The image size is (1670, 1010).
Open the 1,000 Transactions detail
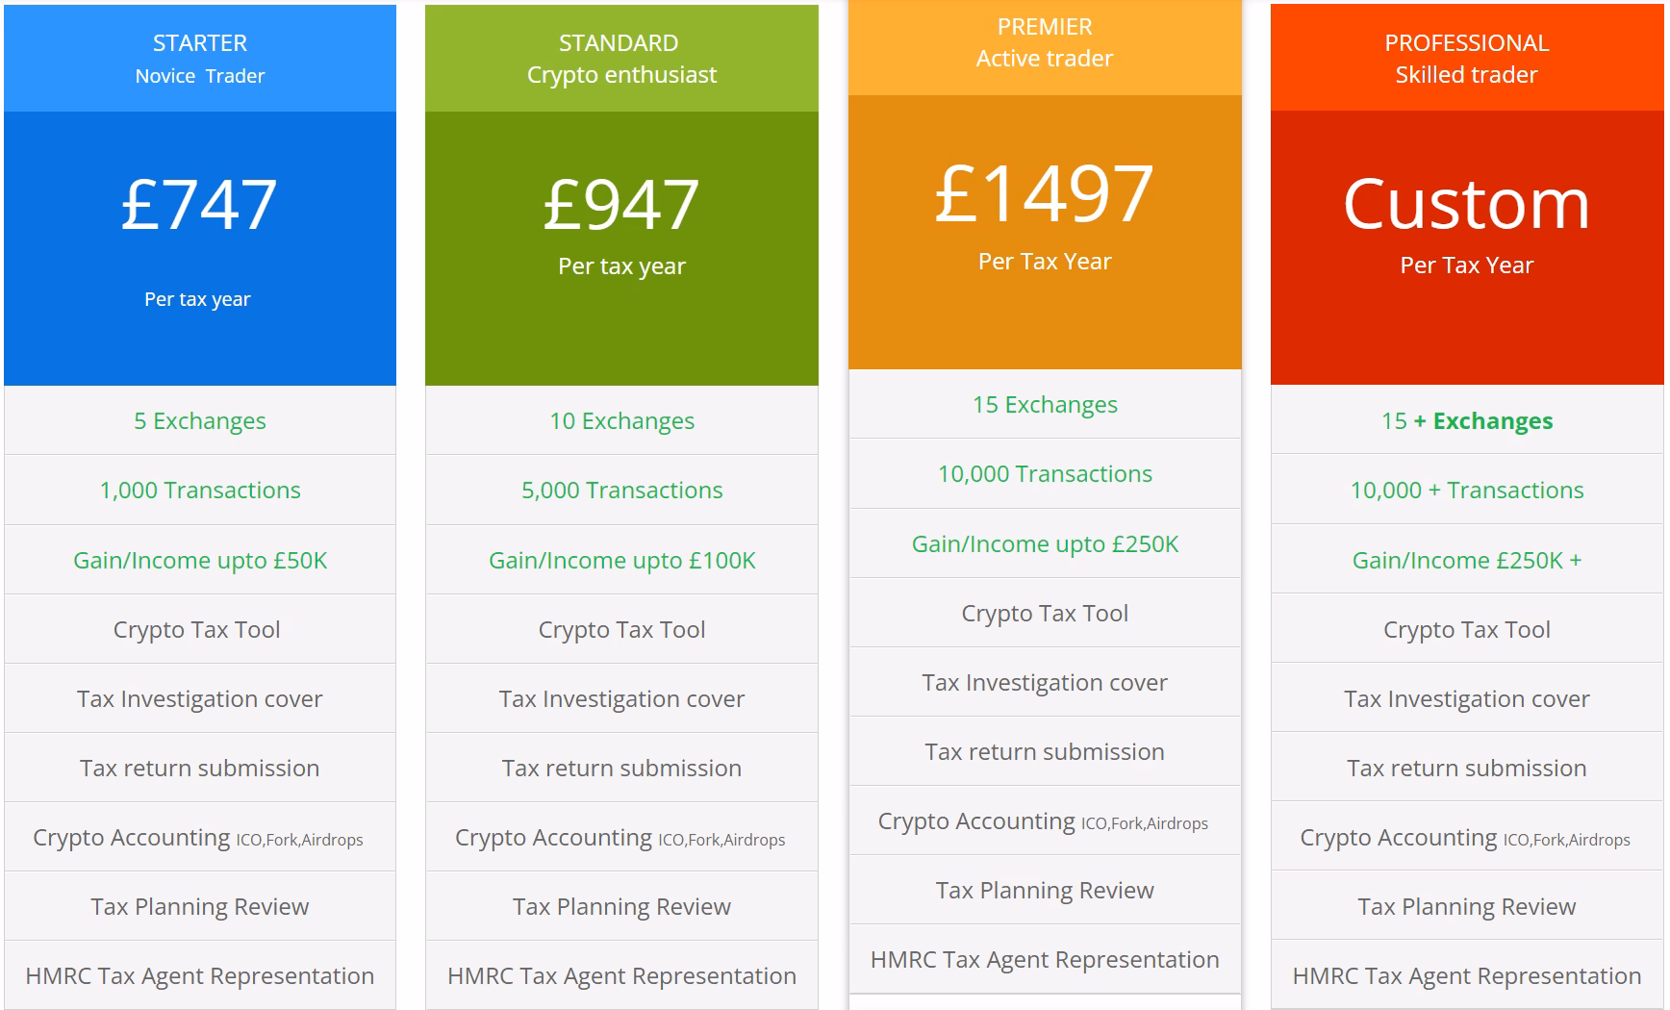[199, 490]
